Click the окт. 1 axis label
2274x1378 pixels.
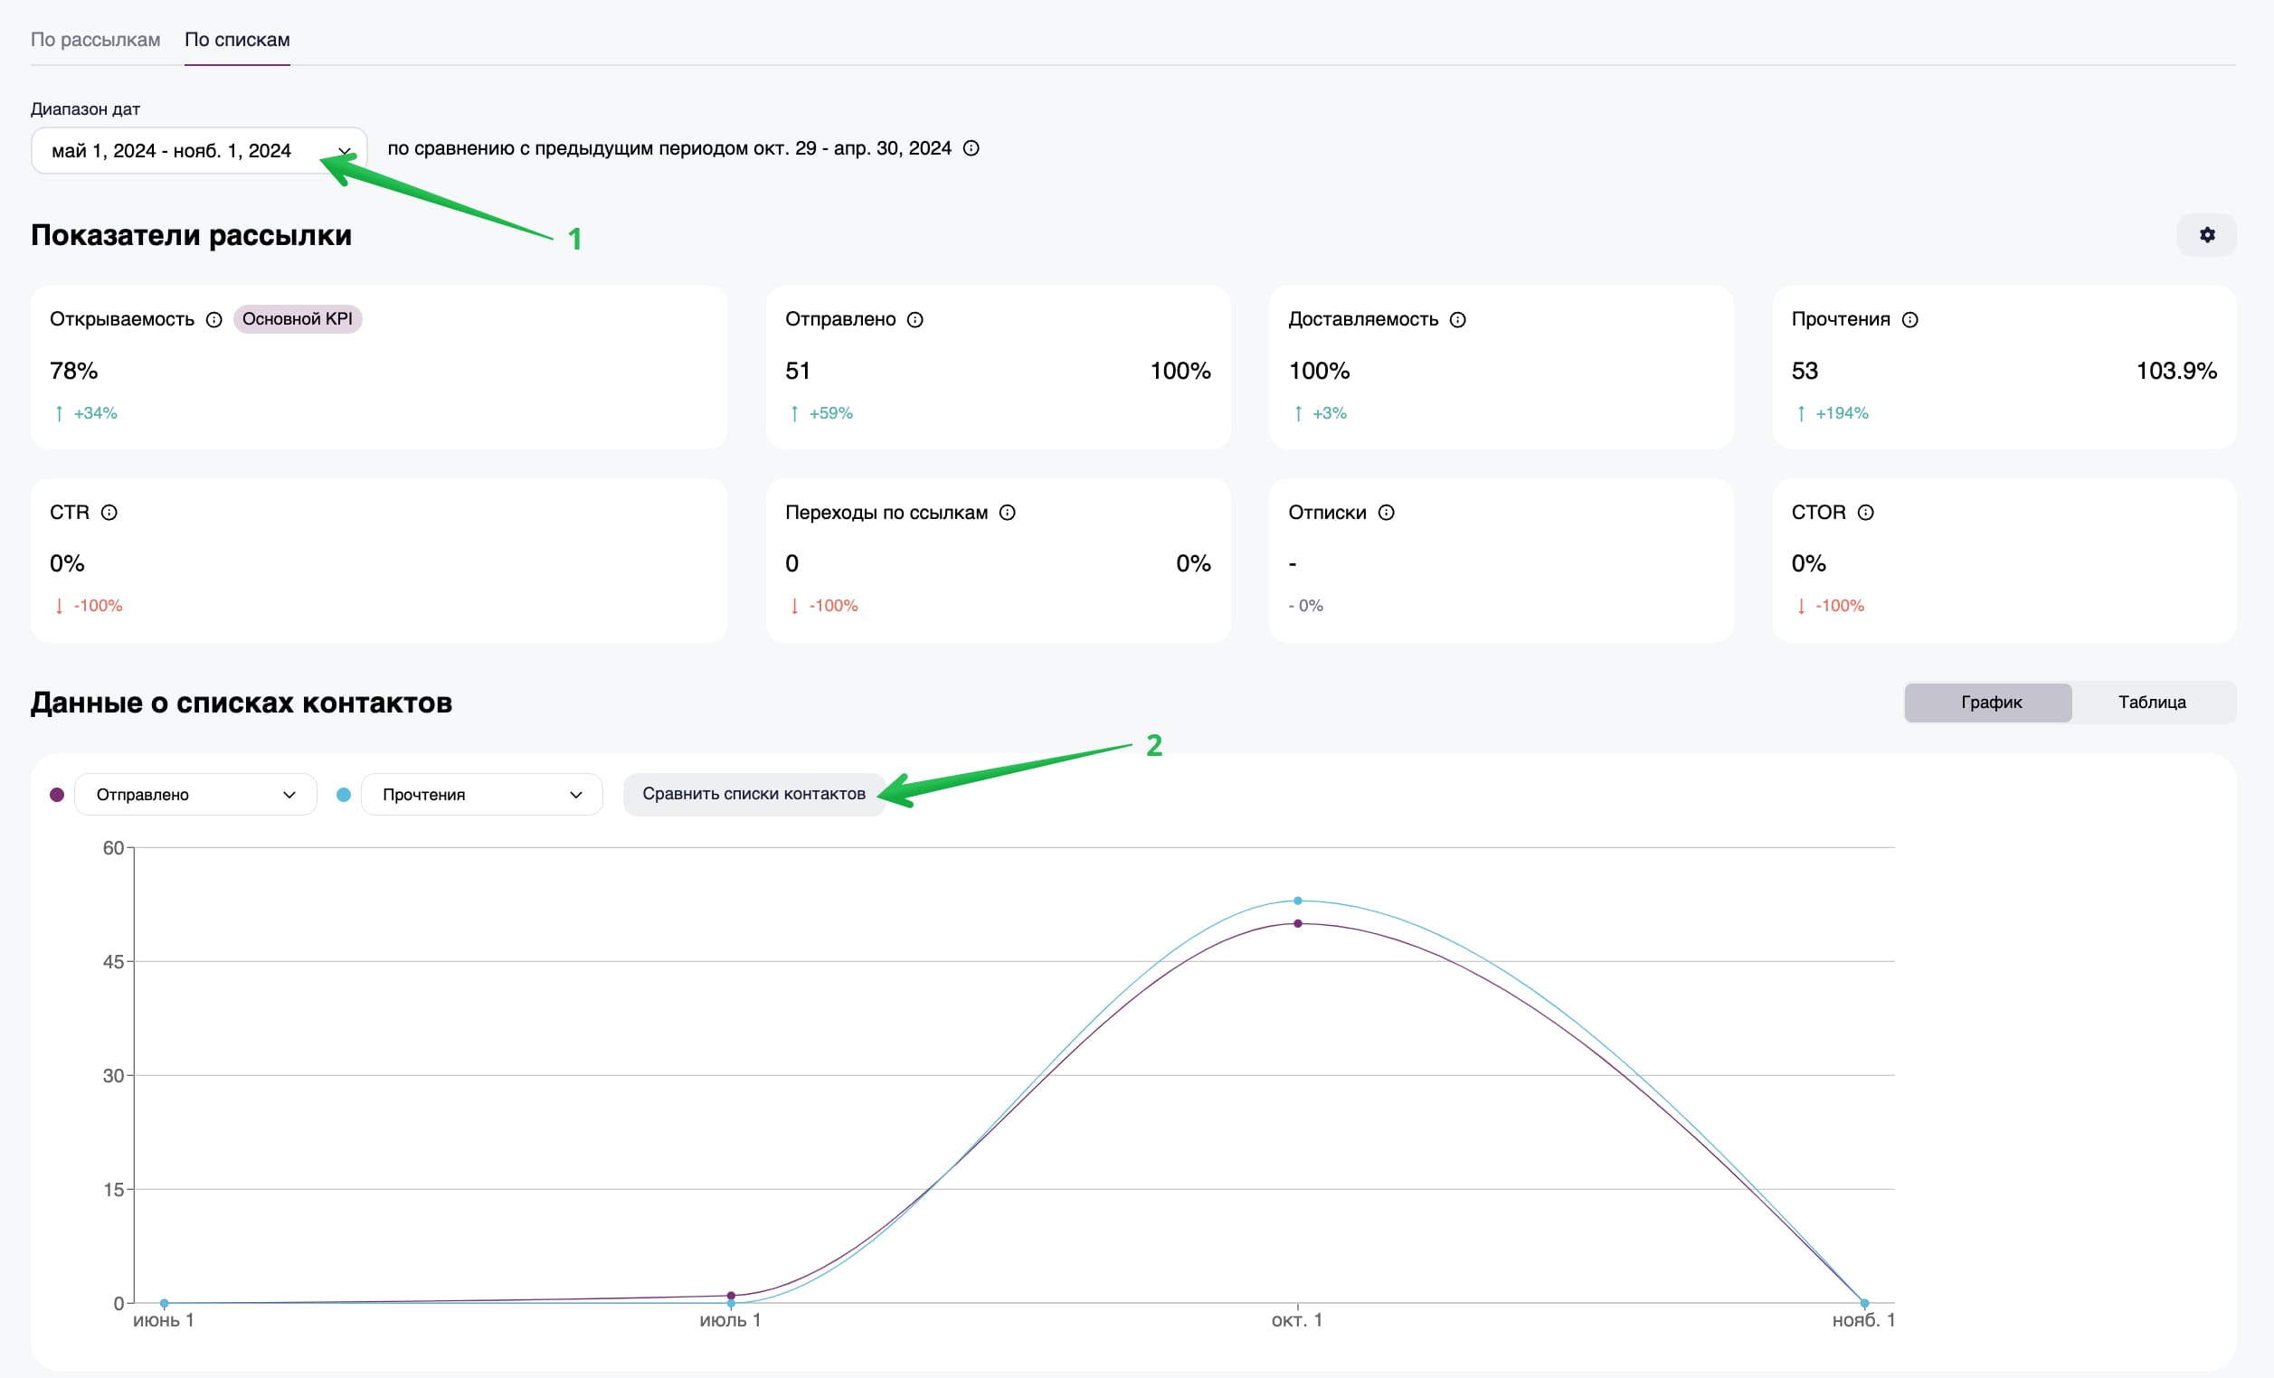(1297, 1320)
